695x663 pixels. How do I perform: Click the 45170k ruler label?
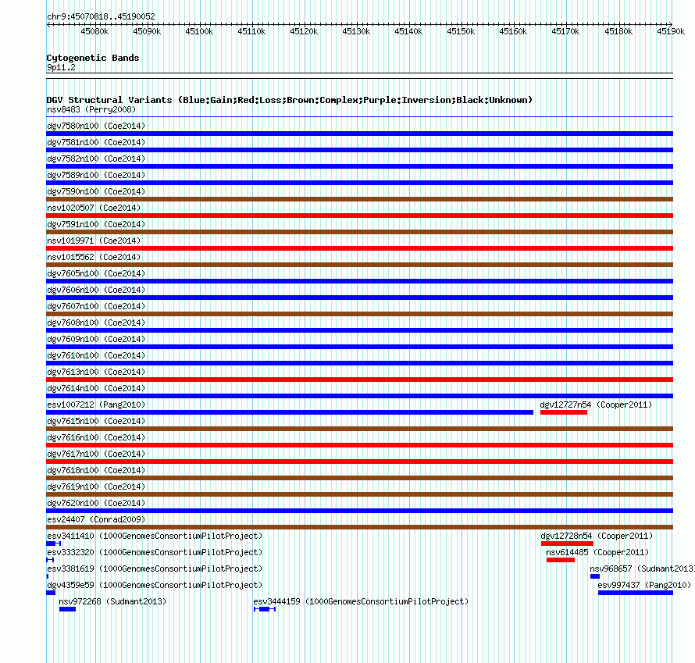click(565, 31)
